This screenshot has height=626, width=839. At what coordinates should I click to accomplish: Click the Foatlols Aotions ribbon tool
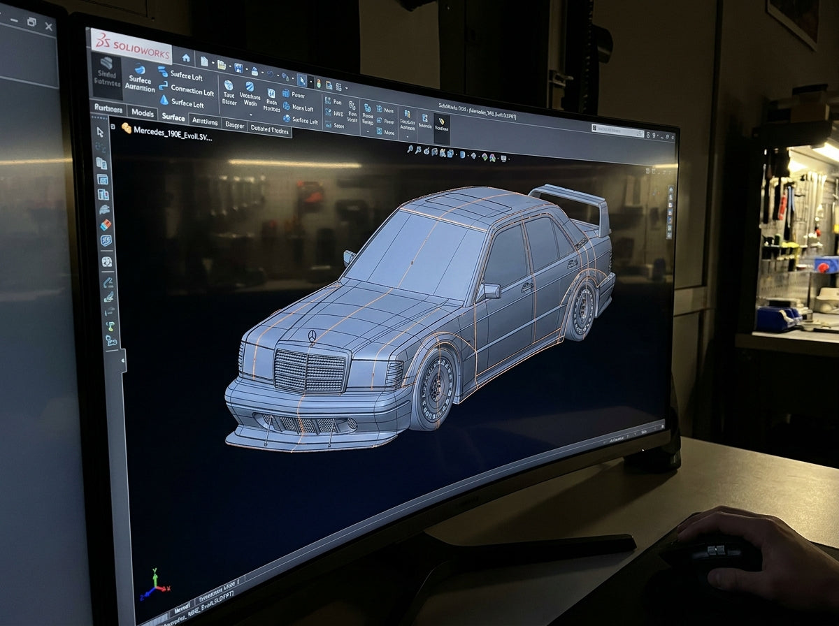click(x=407, y=120)
